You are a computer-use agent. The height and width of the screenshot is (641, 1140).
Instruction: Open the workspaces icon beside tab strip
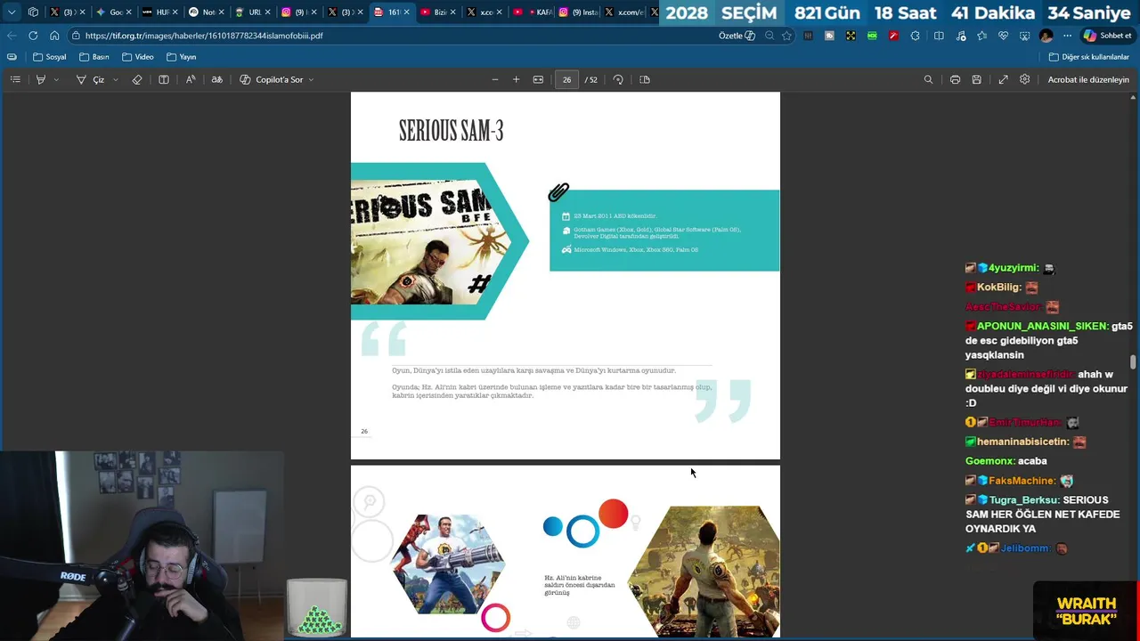[x=33, y=12]
